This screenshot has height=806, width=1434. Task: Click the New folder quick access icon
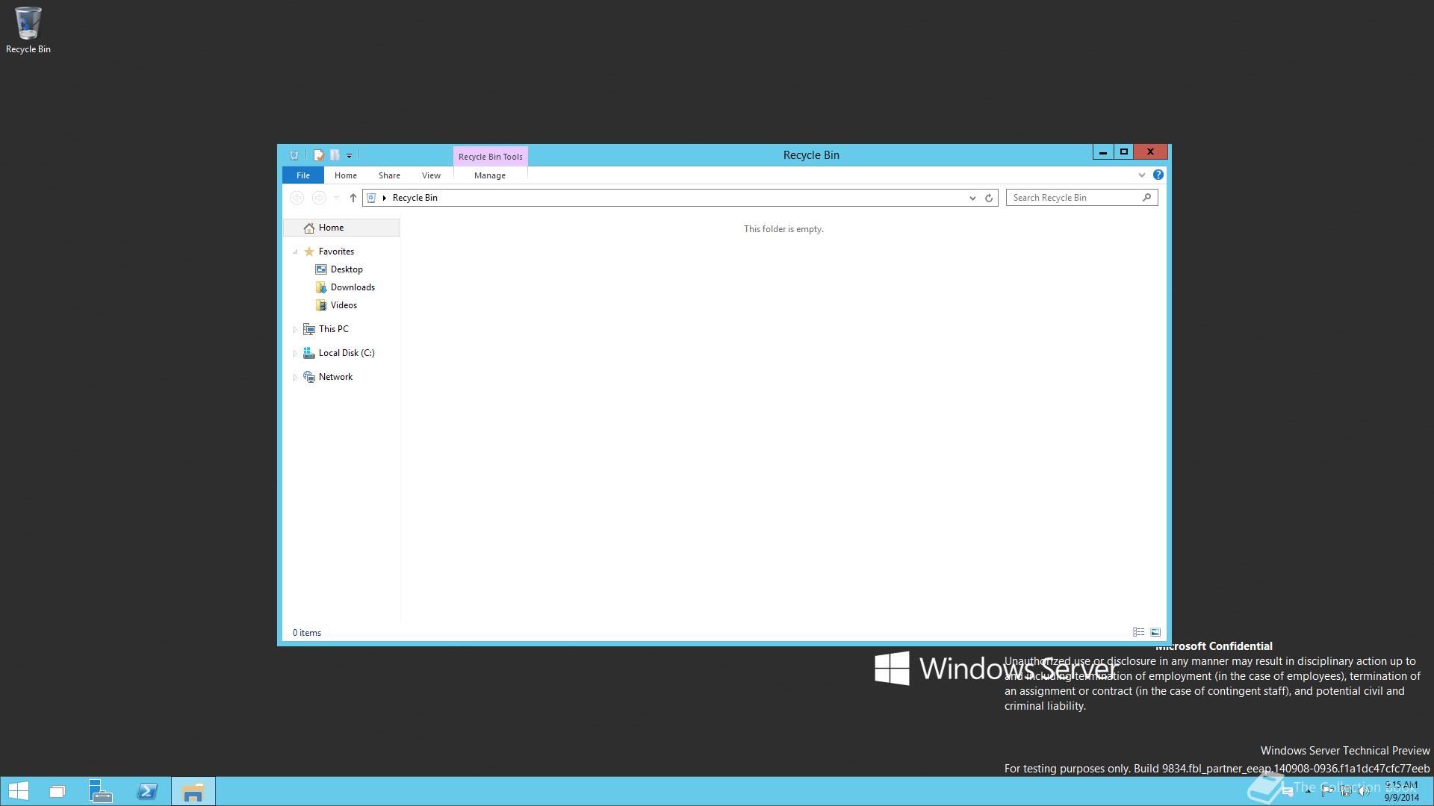click(x=335, y=155)
